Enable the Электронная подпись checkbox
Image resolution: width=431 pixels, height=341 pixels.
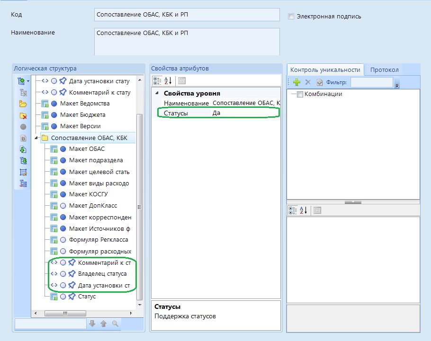(291, 17)
